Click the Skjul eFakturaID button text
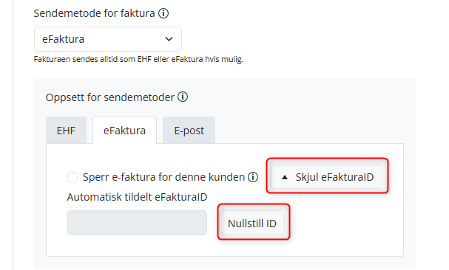This screenshot has width=449, height=270. [334, 177]
